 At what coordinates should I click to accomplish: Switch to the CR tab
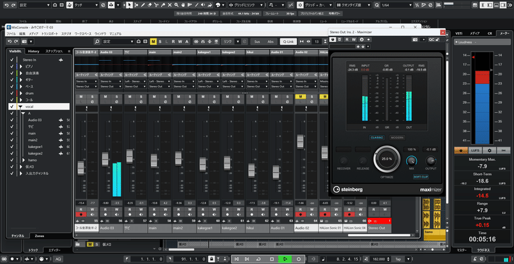[x=490, y=33]
